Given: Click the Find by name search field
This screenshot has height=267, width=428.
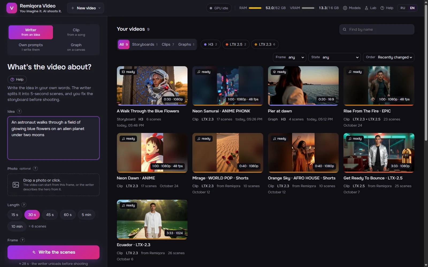Looking at the screenshot, I should click(x=377, y=29).
